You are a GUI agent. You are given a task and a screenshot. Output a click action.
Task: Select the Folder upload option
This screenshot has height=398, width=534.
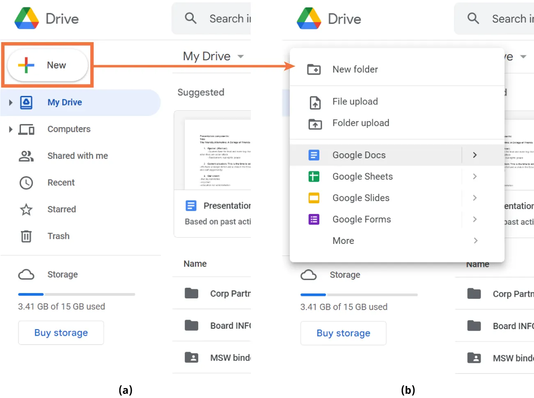360,123
